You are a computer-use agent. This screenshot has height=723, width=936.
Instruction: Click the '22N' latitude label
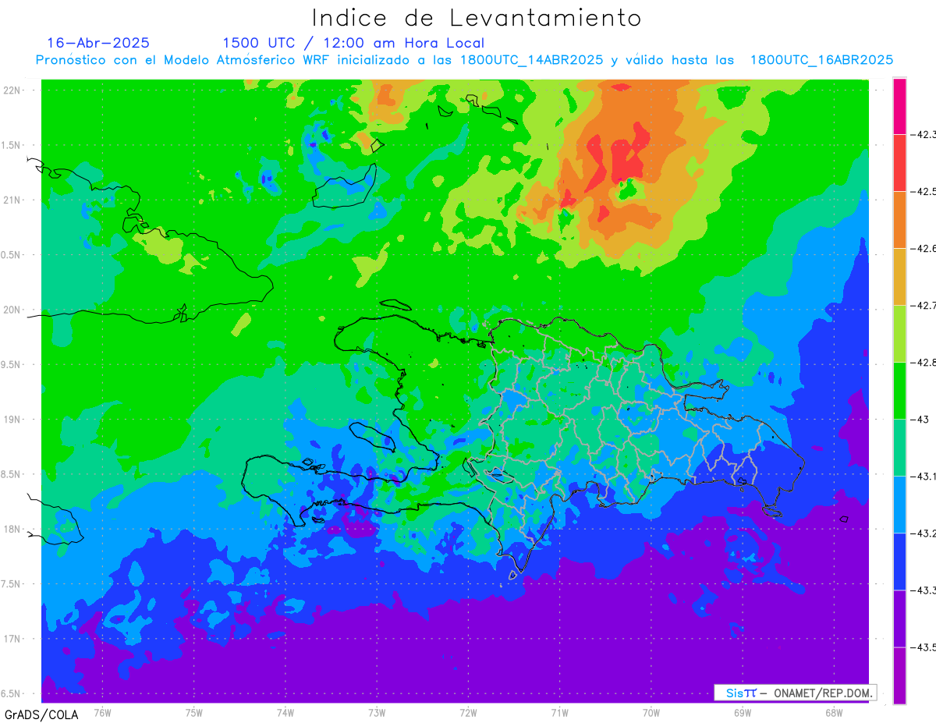click(12, 90)
